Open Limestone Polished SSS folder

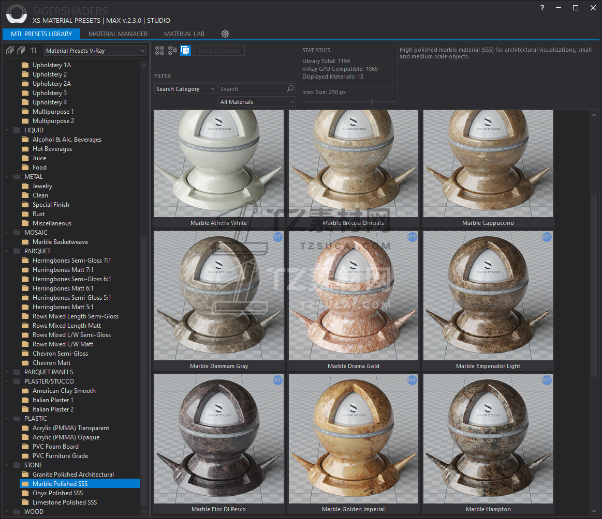[x=65, y=502]
